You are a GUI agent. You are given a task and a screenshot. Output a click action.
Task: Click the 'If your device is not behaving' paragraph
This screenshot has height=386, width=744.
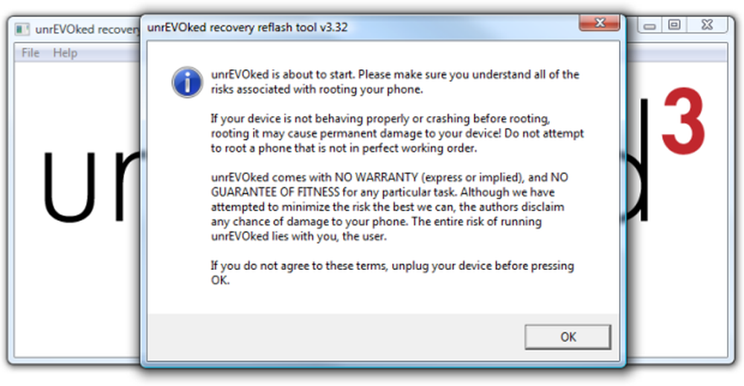pos(397,133)
